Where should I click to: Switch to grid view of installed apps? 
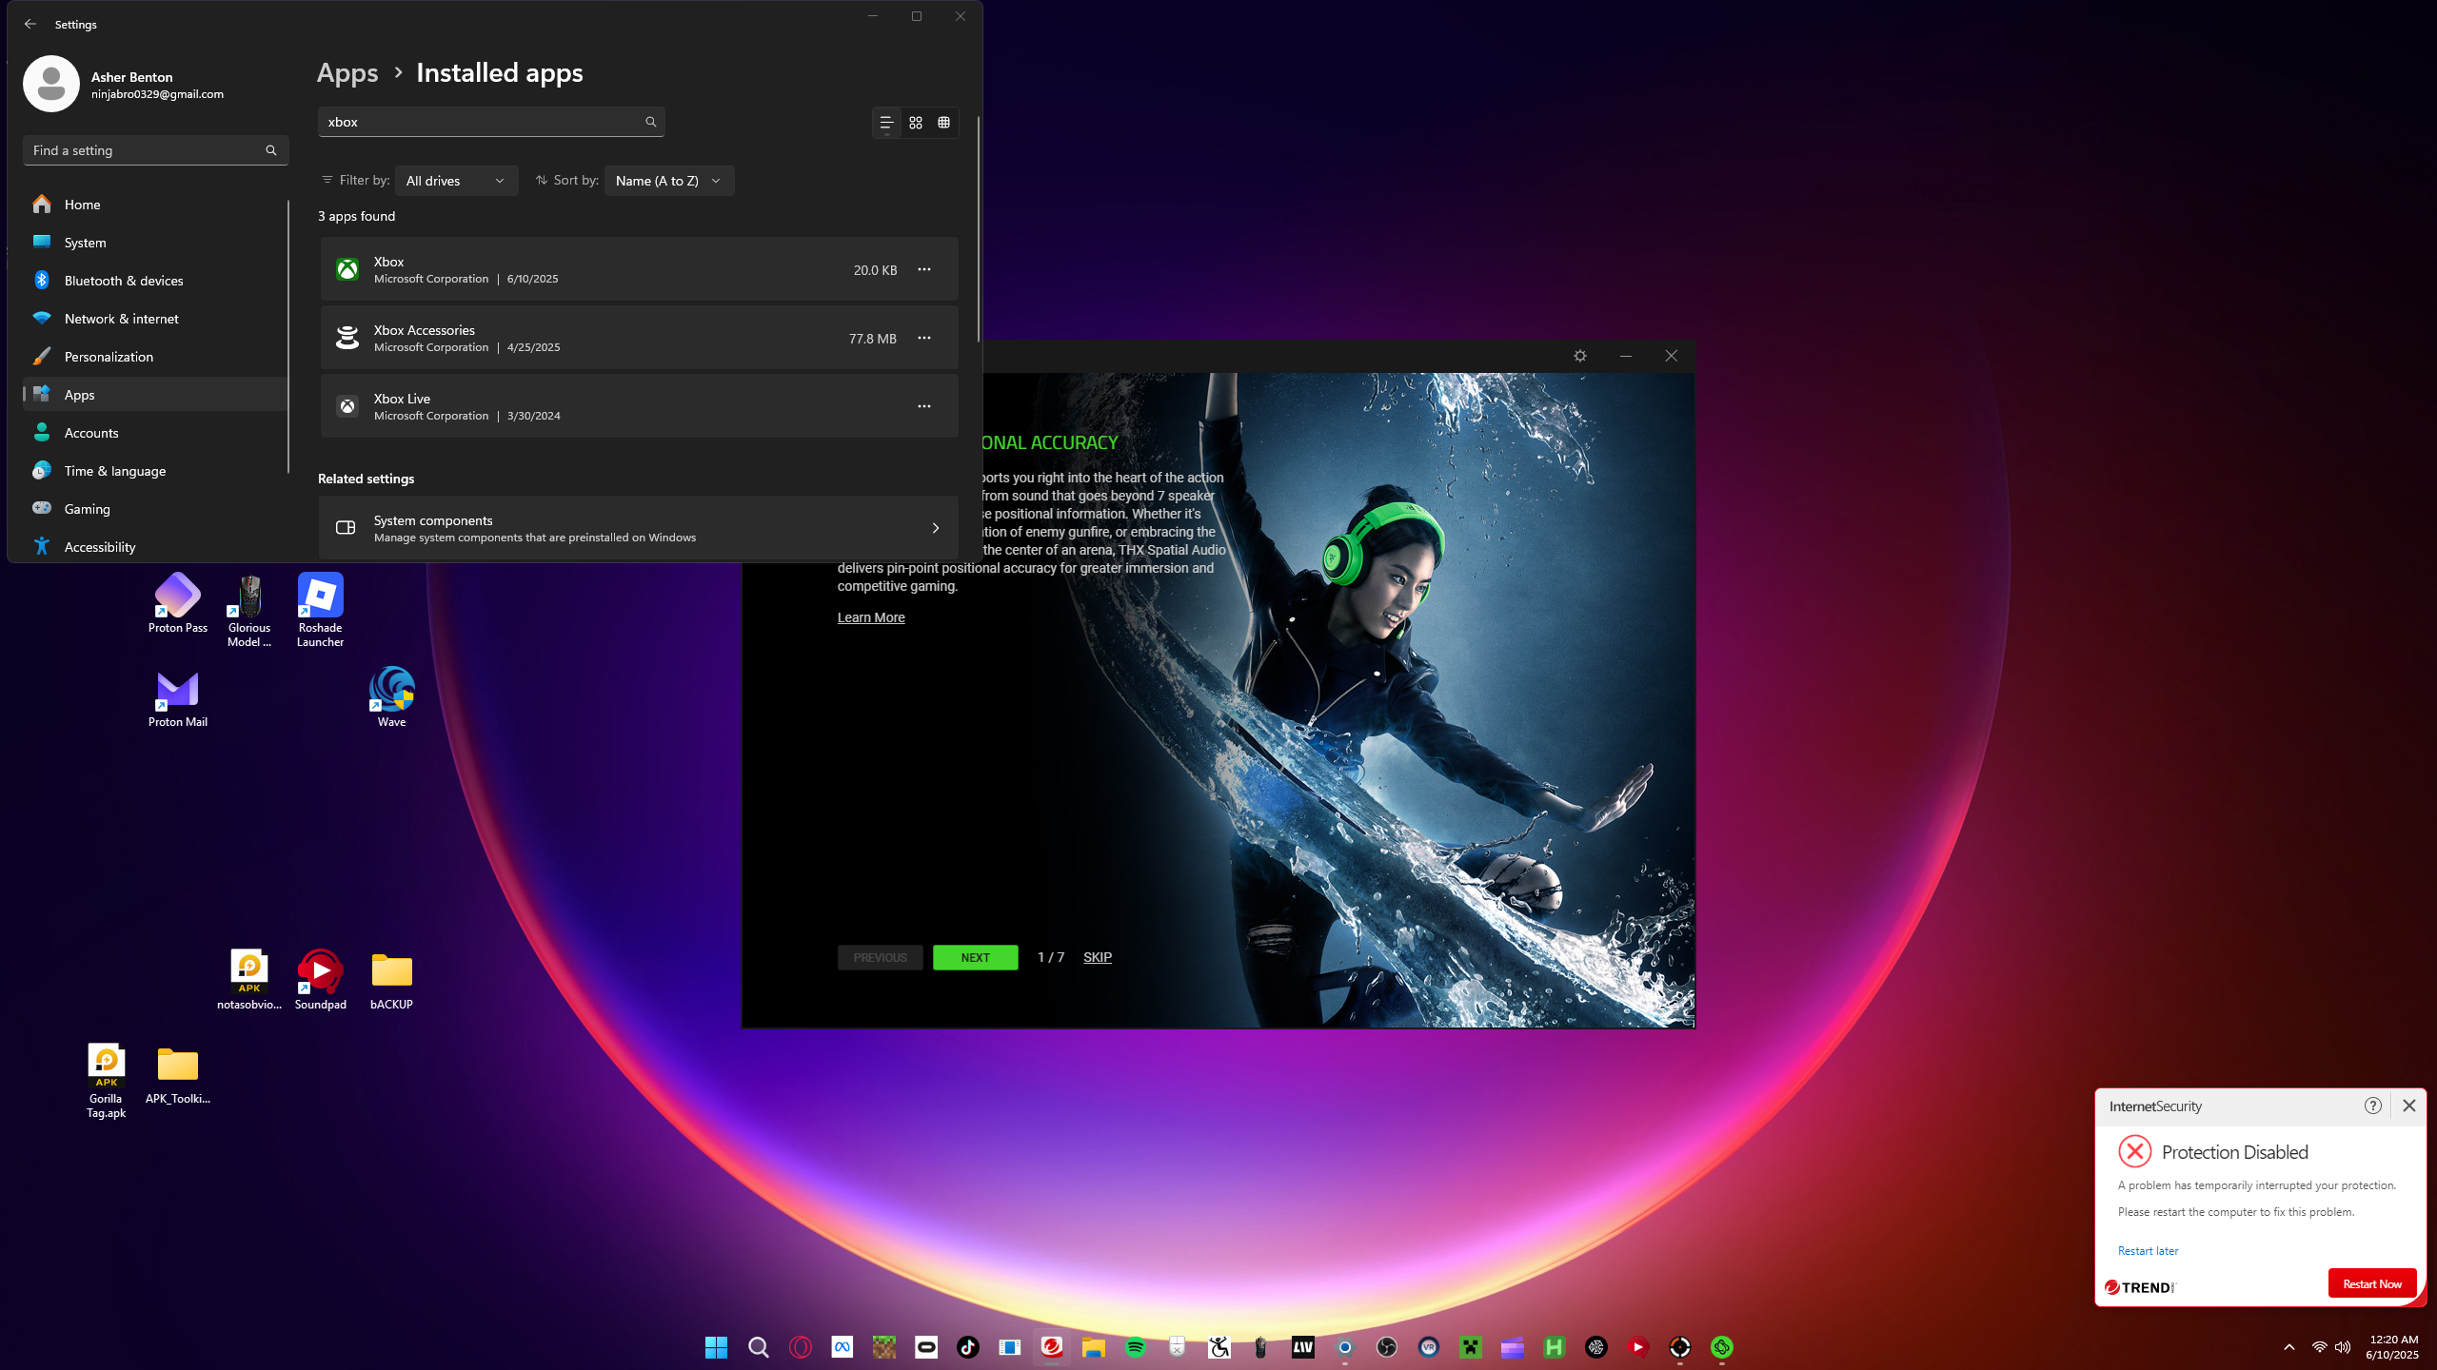916,123
